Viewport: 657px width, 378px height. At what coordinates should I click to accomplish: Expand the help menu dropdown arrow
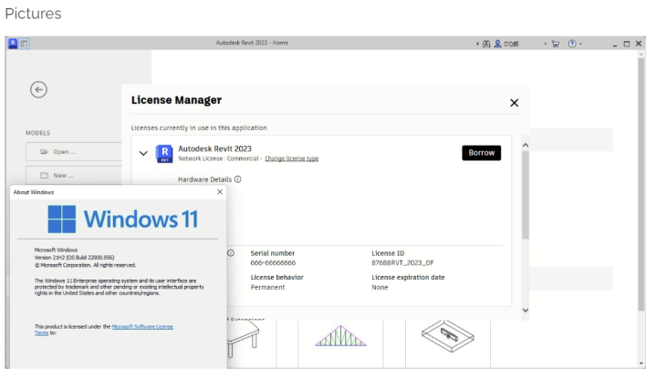[x=580, y=44]
